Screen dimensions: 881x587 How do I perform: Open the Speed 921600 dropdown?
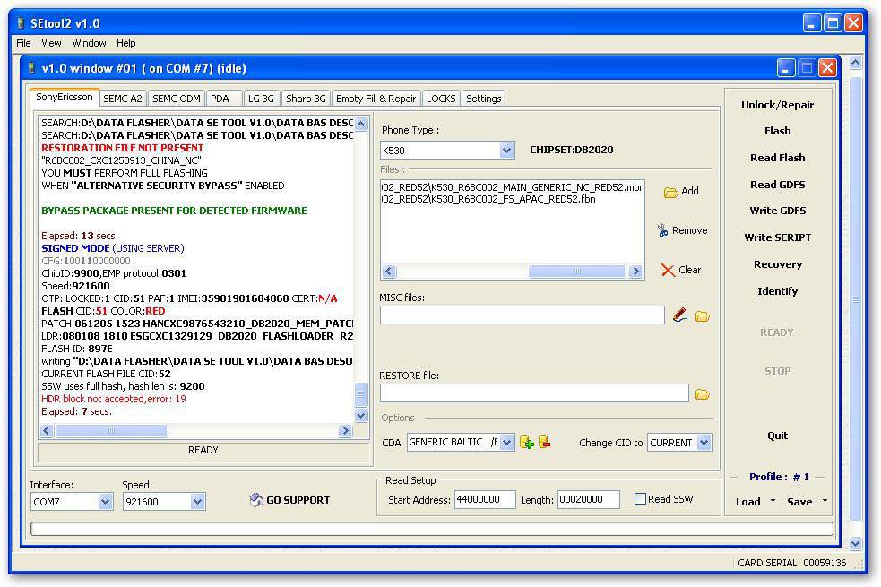[197, 502]
